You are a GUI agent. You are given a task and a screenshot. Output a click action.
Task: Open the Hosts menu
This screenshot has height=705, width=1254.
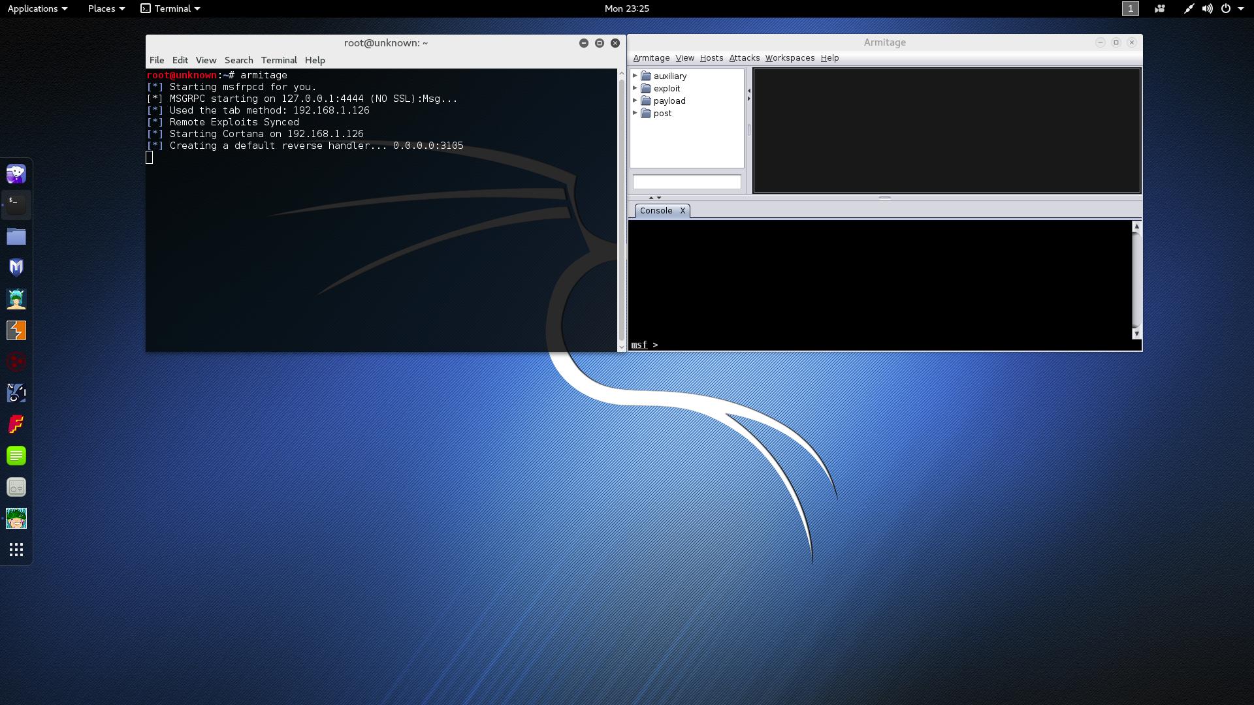tap(711, 58)
